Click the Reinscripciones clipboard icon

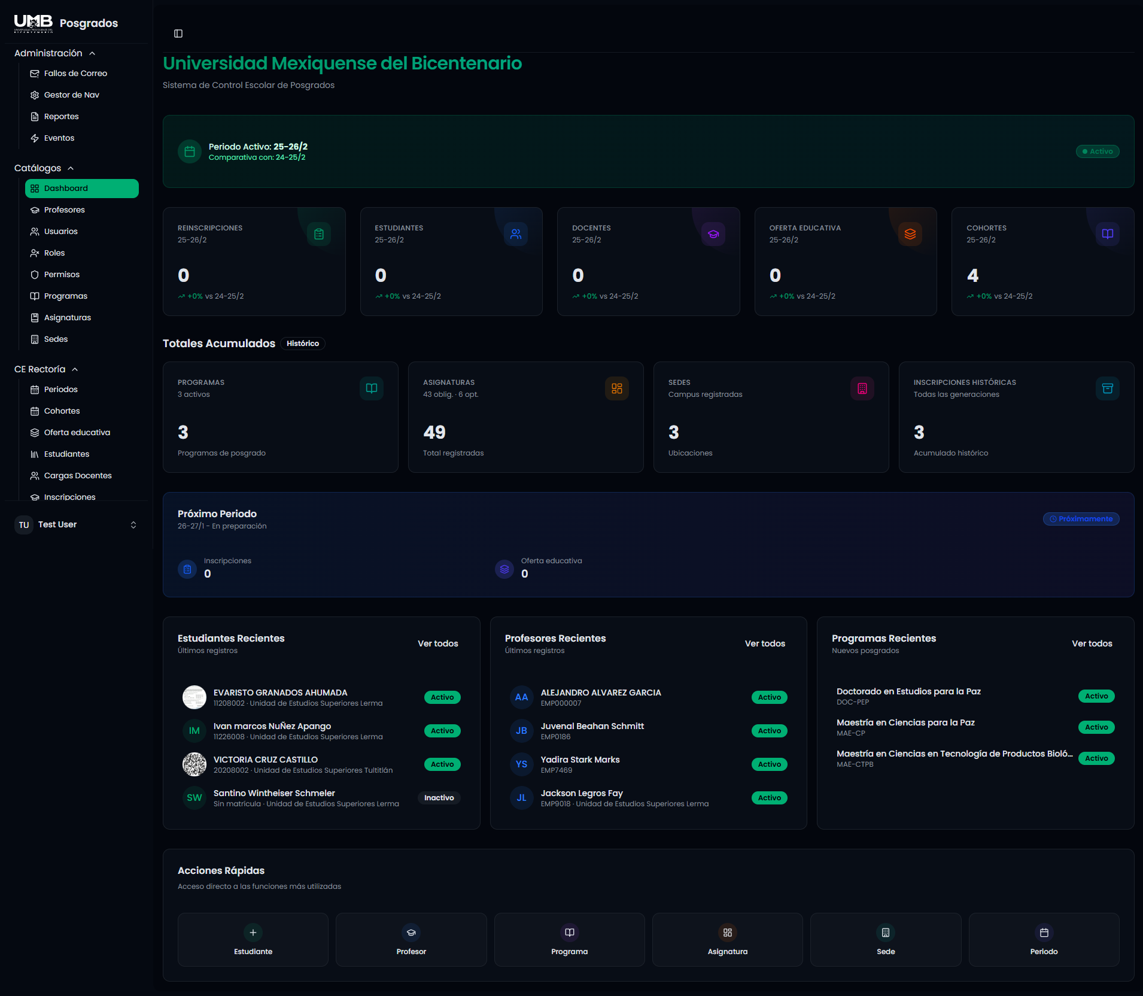click(x=319, y=234)
